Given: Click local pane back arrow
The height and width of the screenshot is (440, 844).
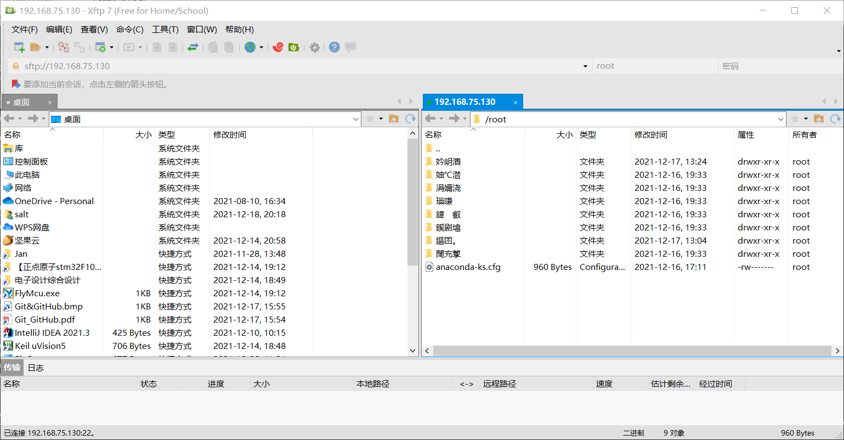Looking at the screenshot, I should [x=9, y=119].
